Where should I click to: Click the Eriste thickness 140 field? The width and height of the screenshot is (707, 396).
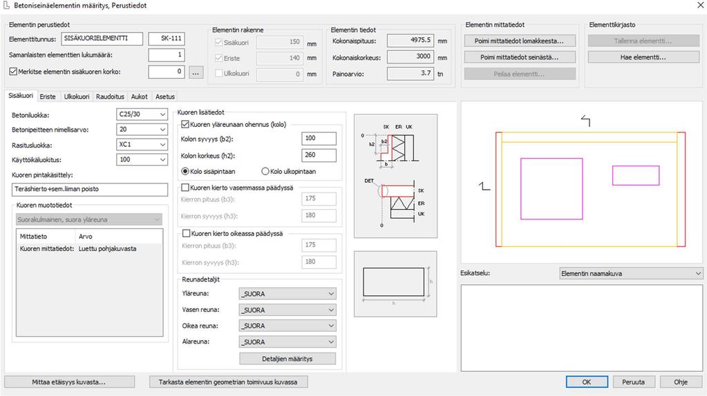tap(280, 58)
